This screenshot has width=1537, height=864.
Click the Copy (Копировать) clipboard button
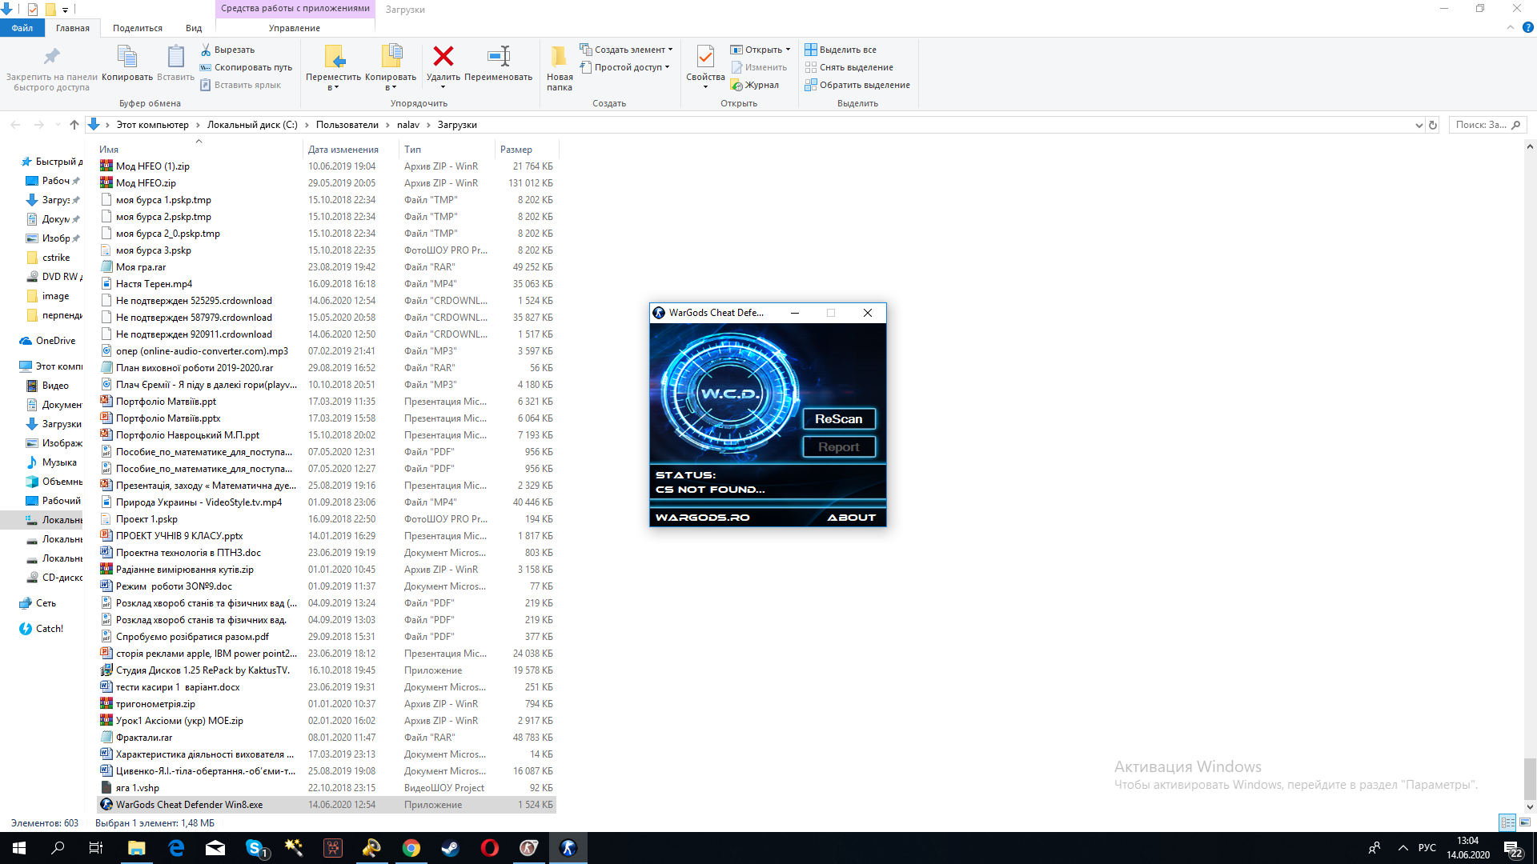tap(127, 63)
